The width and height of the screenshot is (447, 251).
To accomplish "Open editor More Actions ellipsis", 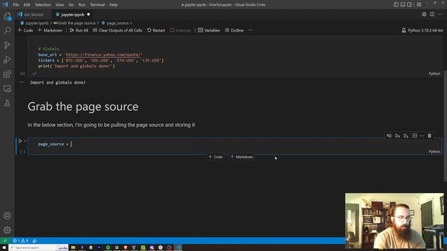I will pyautogui.click(x=440, y=14).
